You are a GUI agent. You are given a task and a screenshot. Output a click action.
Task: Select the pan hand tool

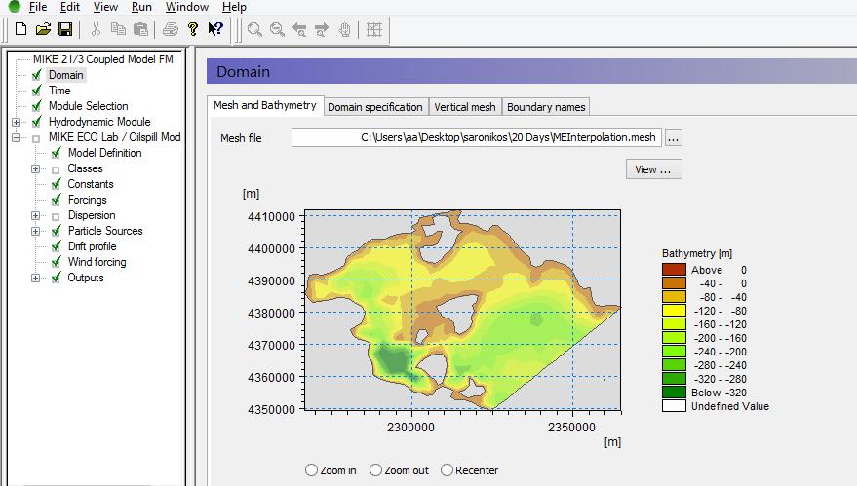pyautogui.click(x=344, y=29)
